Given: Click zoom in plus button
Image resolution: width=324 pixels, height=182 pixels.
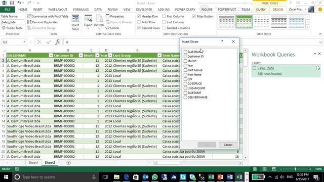Looking at the screenshot, I should click(x=310, y=169).
